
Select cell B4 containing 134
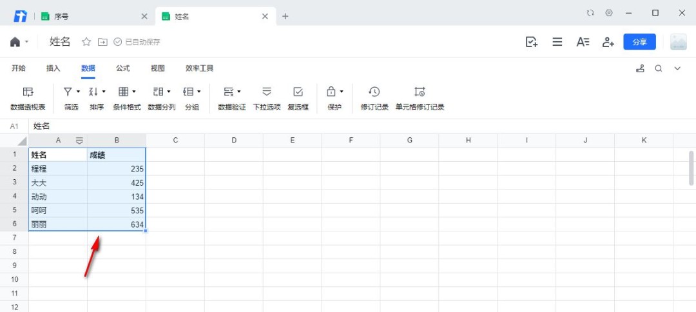point(117,197)
